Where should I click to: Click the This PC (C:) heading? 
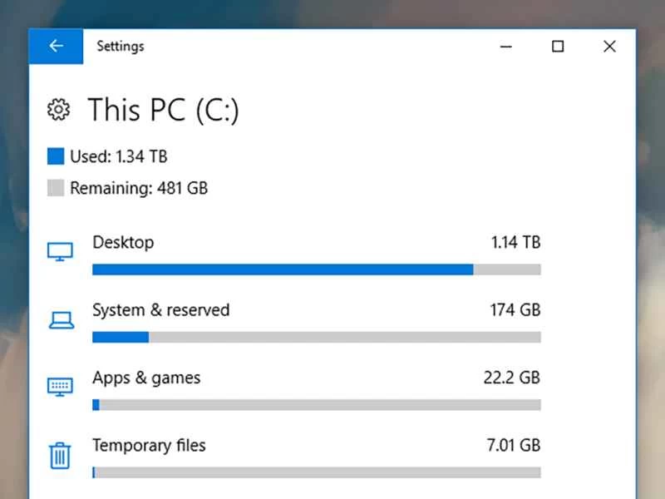(x=163, y=109)
